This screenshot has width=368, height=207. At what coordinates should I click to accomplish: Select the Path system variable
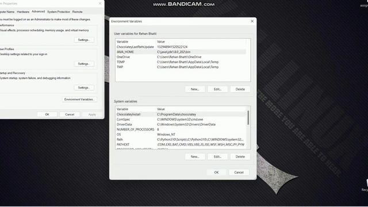[x=181, y=139]
